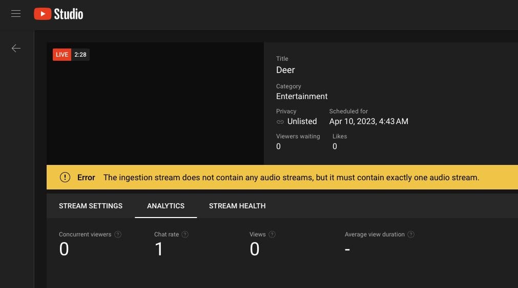
Task: Select the Analytics tab
Action: 165,206
